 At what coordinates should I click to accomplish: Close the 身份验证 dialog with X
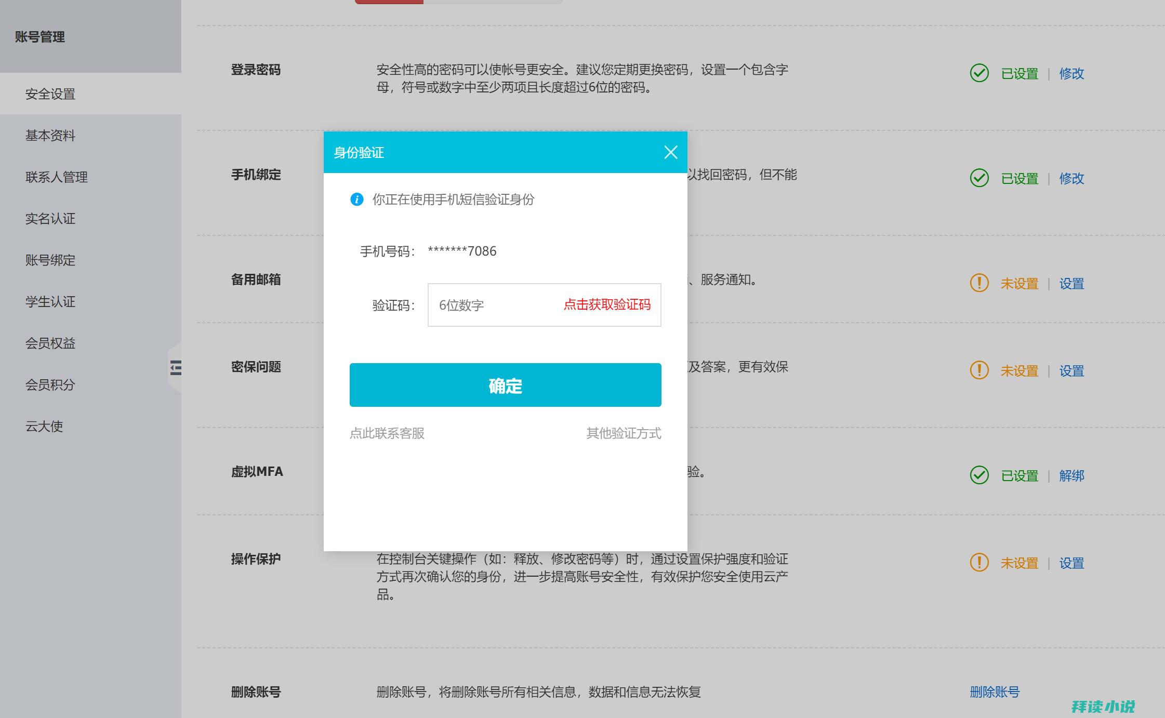[671, 152]
